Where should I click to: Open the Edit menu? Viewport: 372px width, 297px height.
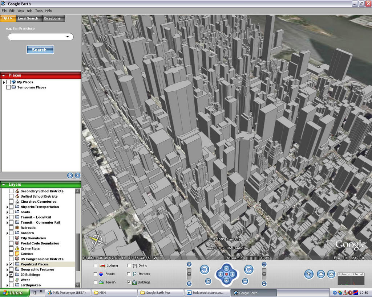coord(12,11)
